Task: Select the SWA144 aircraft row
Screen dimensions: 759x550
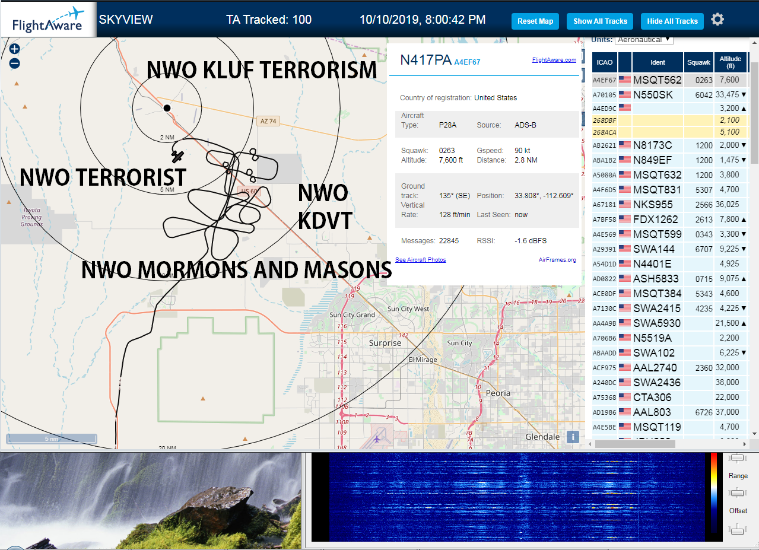Action: point(670,249)
